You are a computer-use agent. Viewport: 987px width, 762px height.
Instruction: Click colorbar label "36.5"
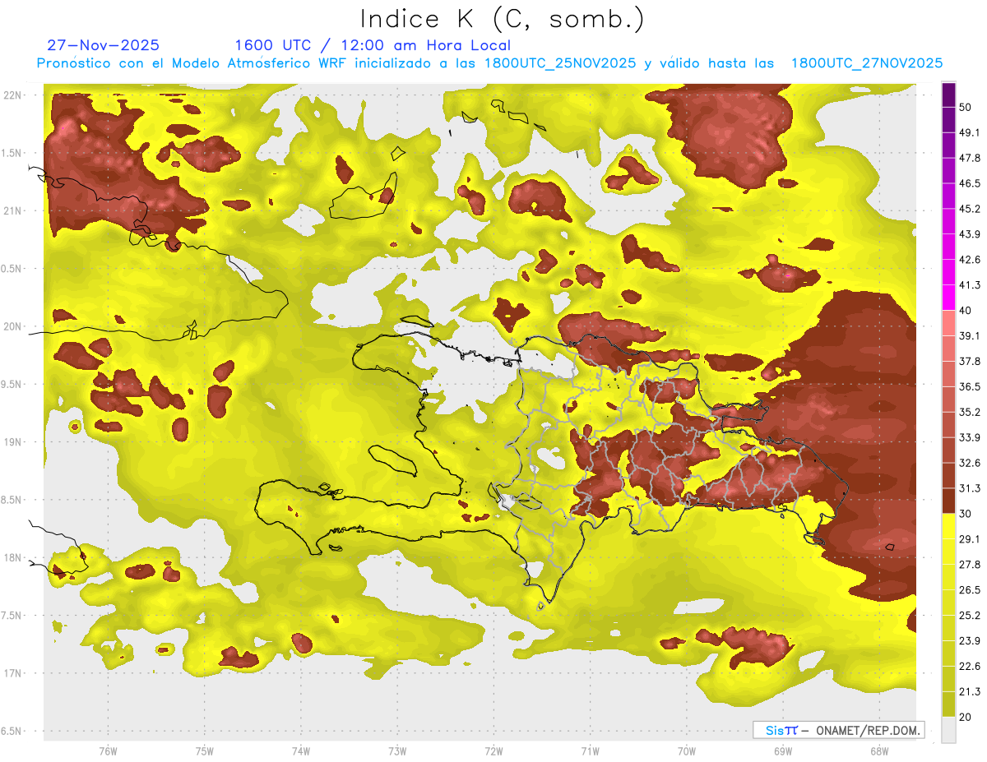pos(970,386)
